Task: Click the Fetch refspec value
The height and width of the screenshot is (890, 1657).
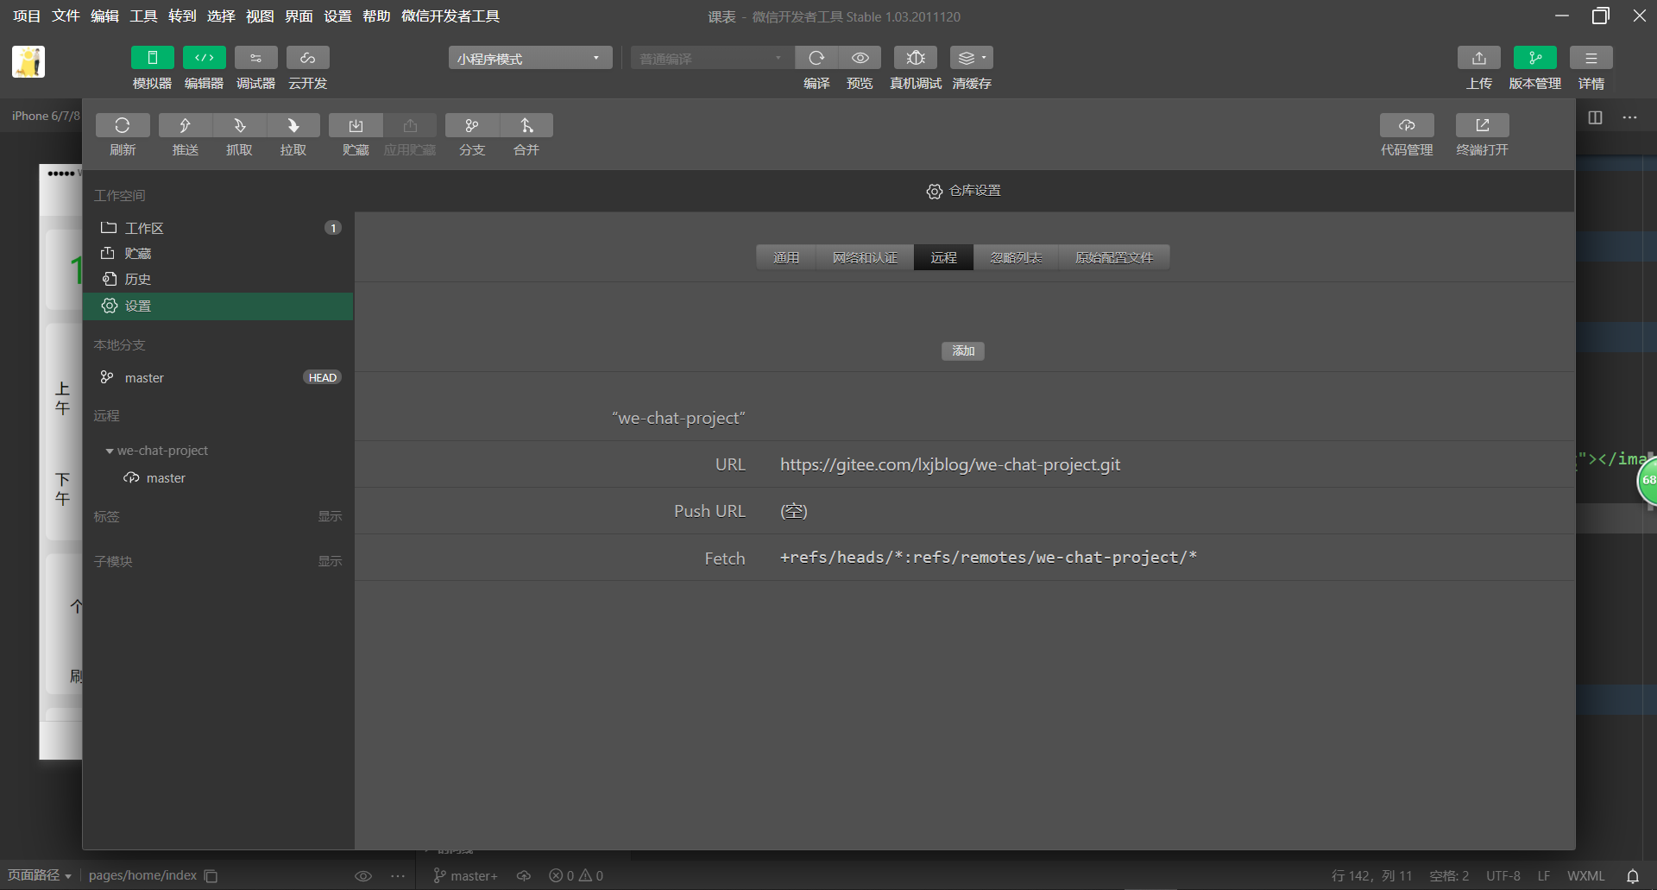Action: point(988,558)
